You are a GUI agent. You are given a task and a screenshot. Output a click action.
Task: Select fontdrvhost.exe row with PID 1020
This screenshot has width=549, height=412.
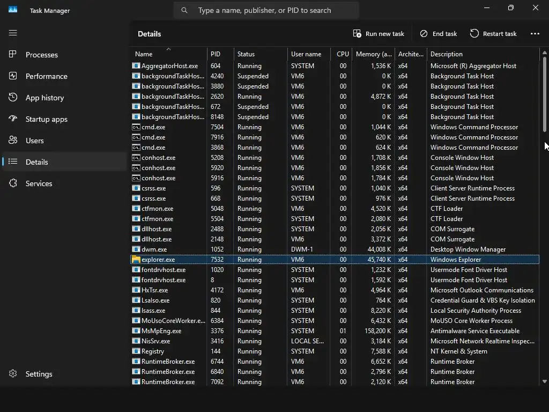[335, 270]
